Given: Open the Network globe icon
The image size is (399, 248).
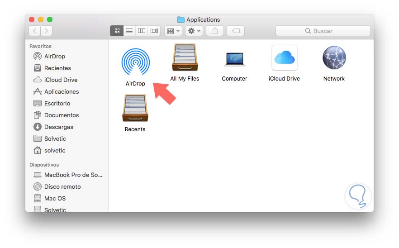Looking at the screenshot, I should tap(334, 57).
